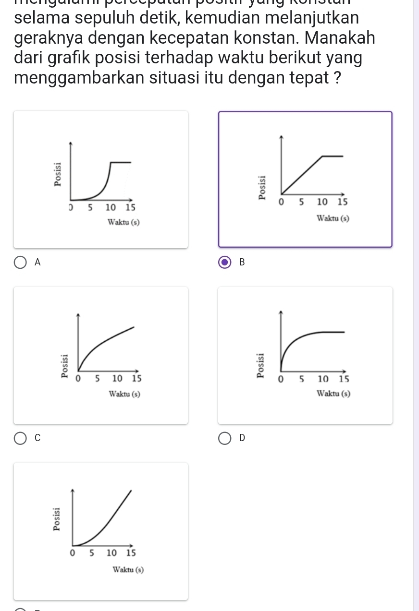Select radio button for option A
This screenshot has height=611, width=419.
21,263
